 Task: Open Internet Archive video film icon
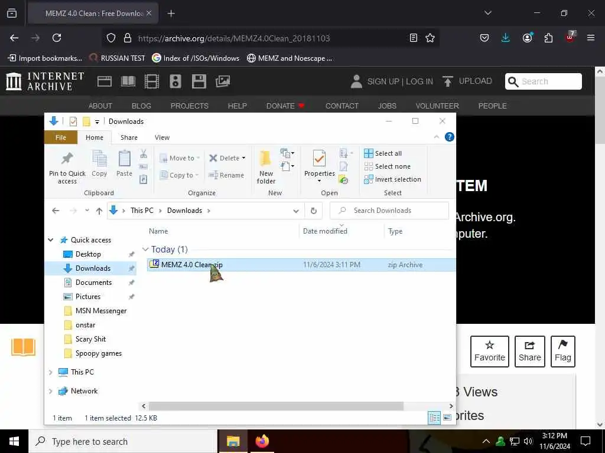click(152, 81)
